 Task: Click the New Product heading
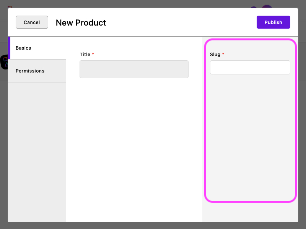pos(81,23)
